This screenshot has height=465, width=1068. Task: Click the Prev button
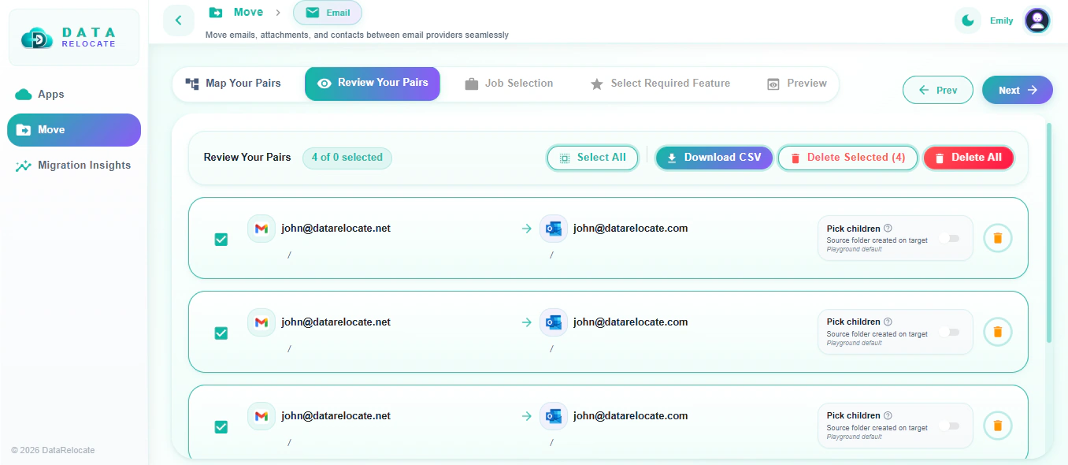click(938, 90)
